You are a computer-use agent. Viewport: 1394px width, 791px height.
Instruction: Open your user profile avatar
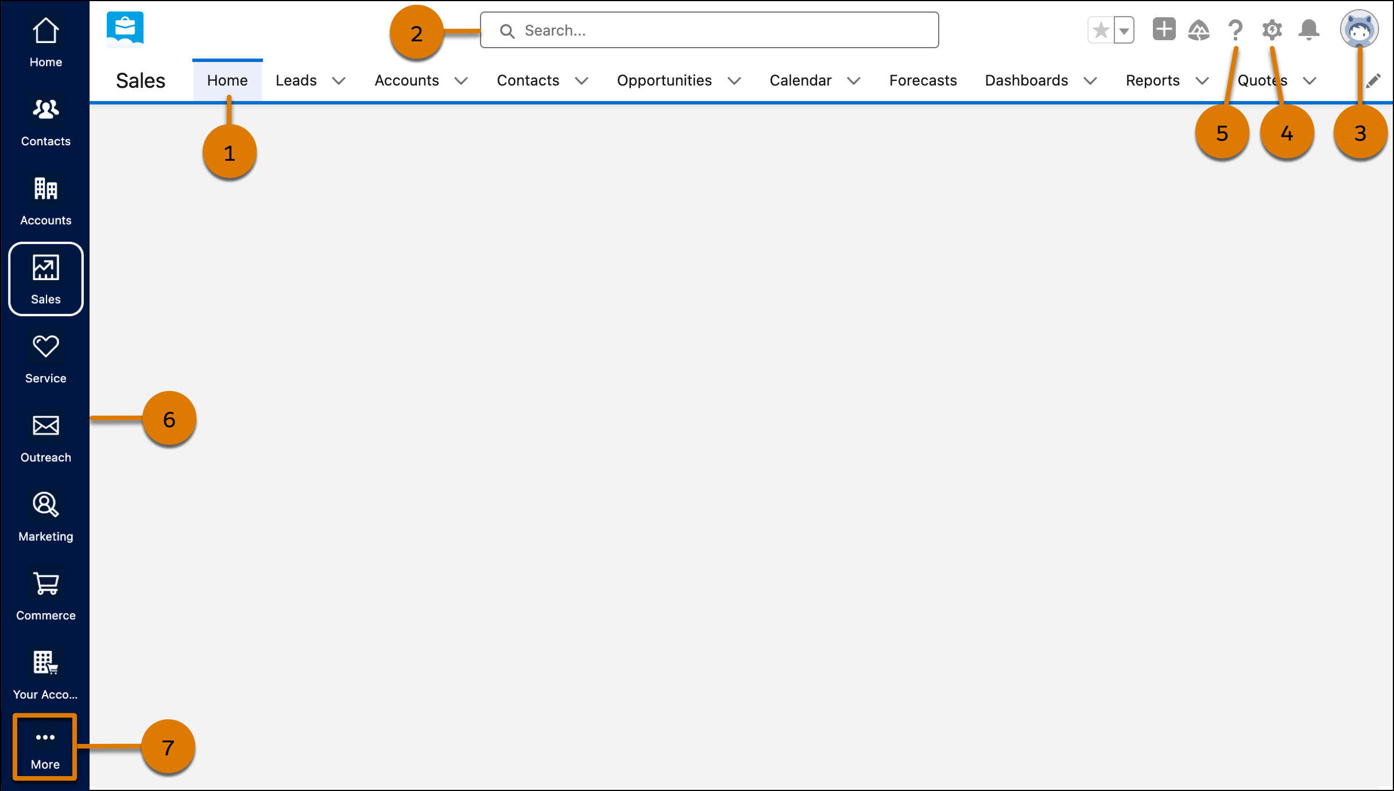(1360, 29)
